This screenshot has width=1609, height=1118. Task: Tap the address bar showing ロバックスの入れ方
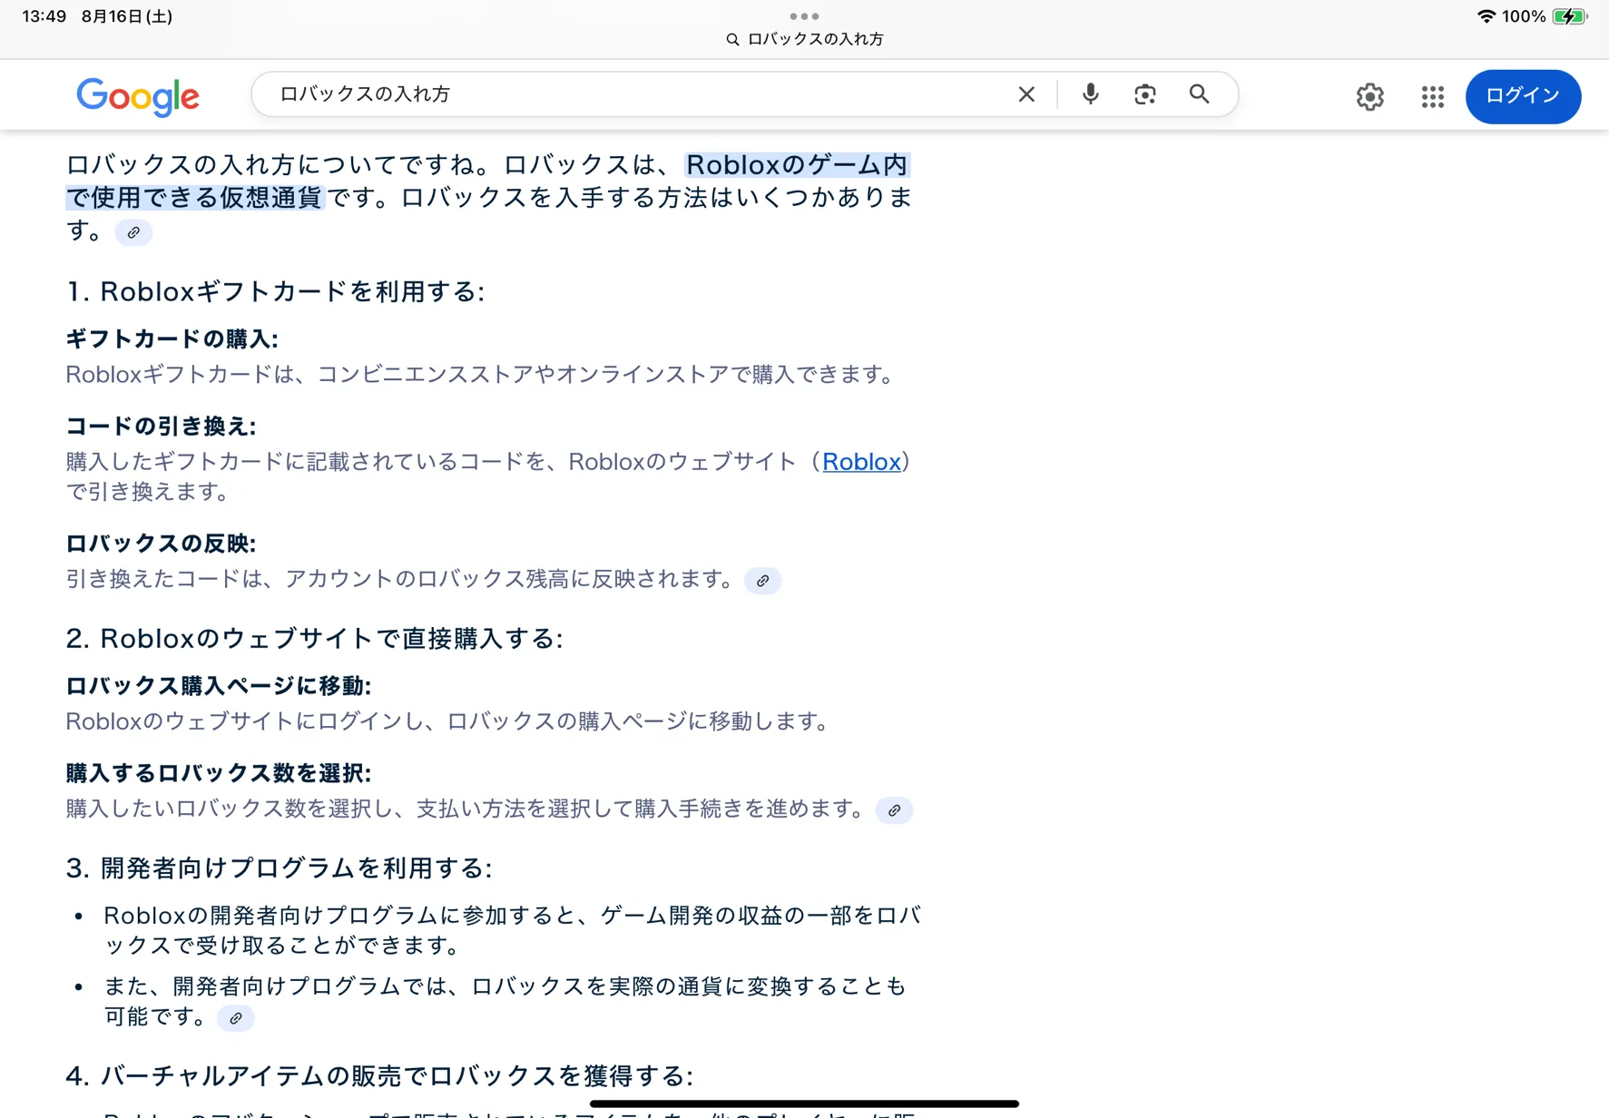(805, 39)
